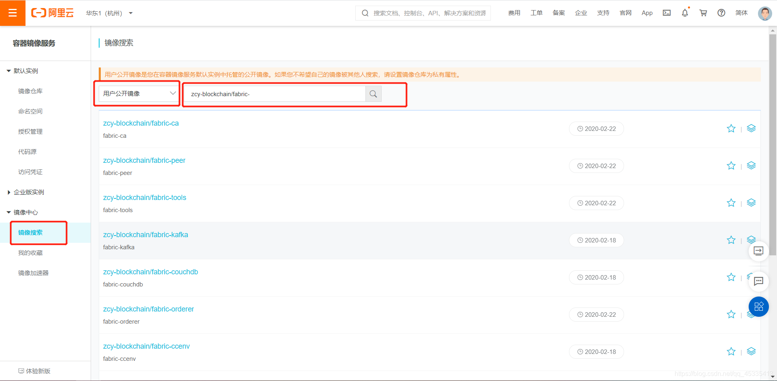Star the fabric-couchdb image

tap(731, 277)
